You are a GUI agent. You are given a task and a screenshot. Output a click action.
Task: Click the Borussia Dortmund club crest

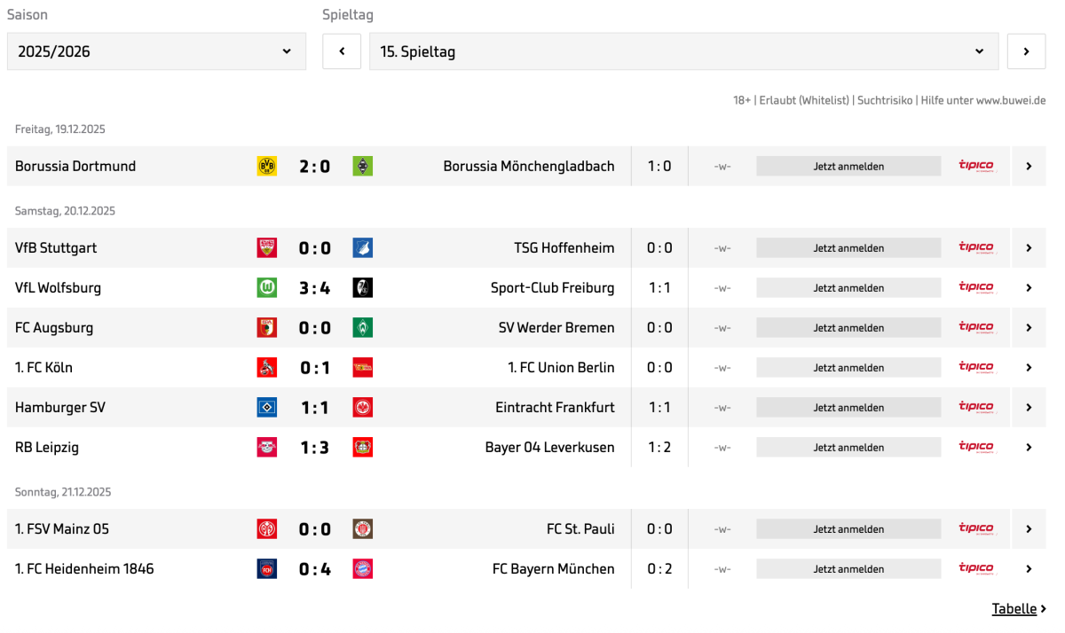pyautogui.click(x=266, y=166)
